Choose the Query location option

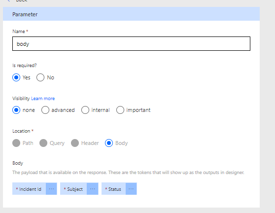43,143
